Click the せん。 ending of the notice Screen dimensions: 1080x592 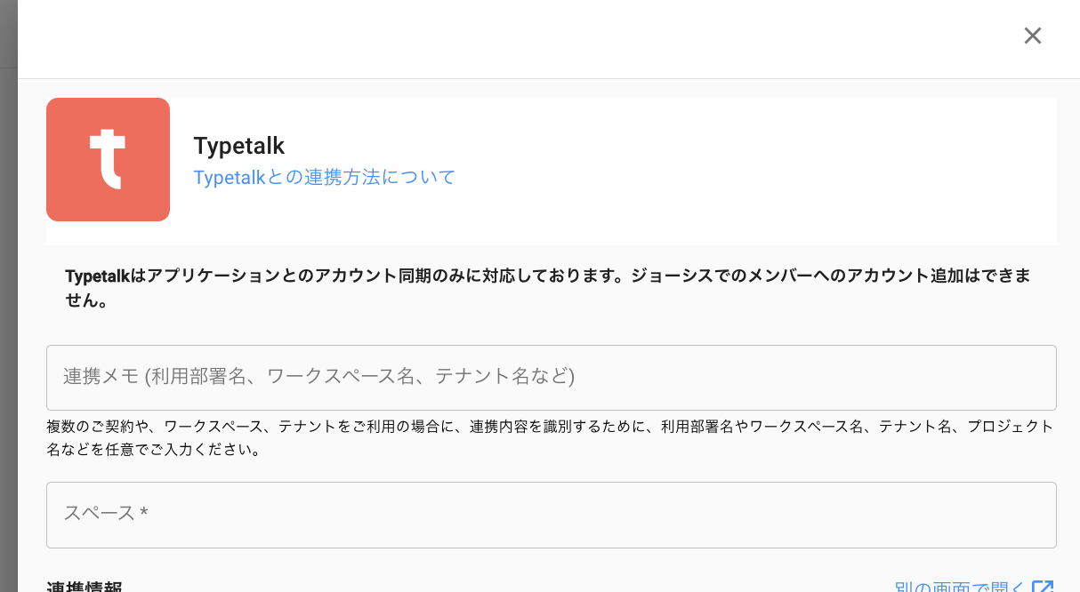87,301
